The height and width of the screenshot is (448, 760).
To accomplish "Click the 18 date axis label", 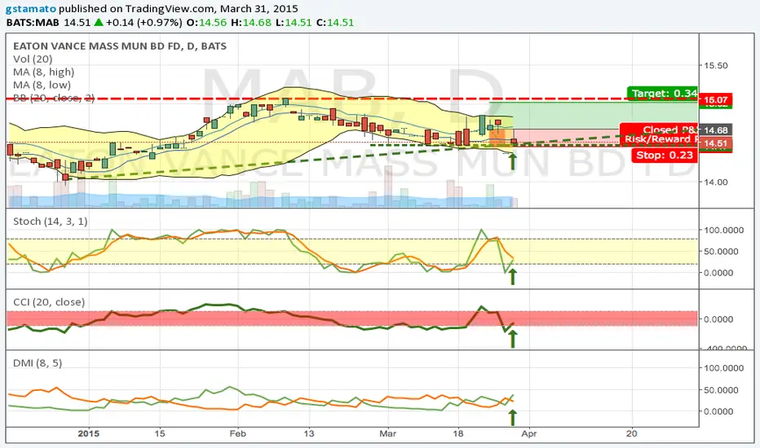I will coord(458,433).
